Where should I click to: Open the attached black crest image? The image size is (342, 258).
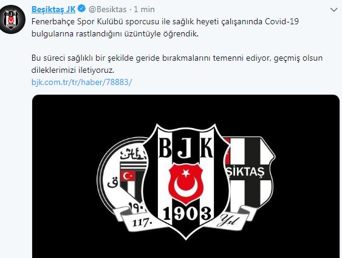186,176
